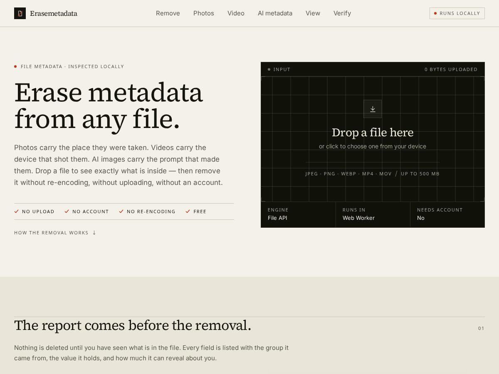Click the down arrow after How the removal works
499x374 pixels.
(94, 233)
